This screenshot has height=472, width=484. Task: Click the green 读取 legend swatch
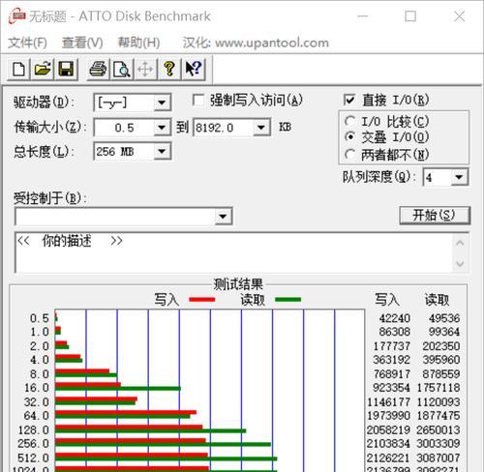pyautogui.click(x=287, y=300)
